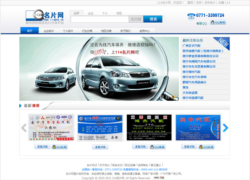The image size is (250, 180).
Task: Click the 名片网 site logo
Action: pos(45,16)
